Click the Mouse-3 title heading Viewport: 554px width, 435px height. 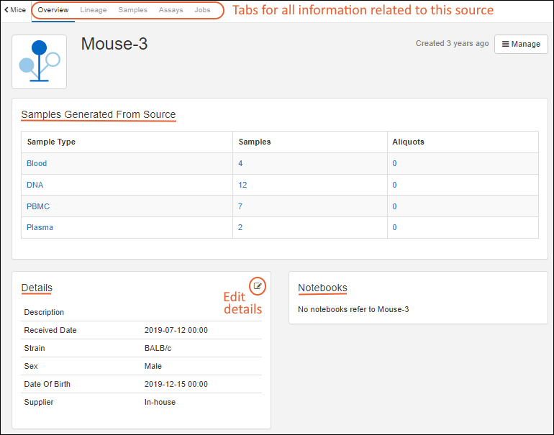(114, 44)
